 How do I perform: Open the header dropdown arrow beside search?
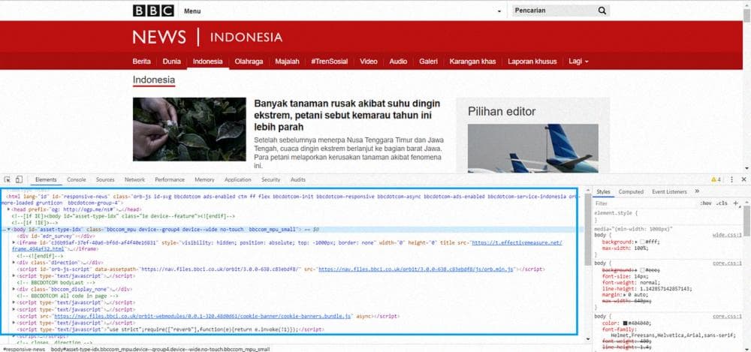pyautogui.click(x=499, y=11)
